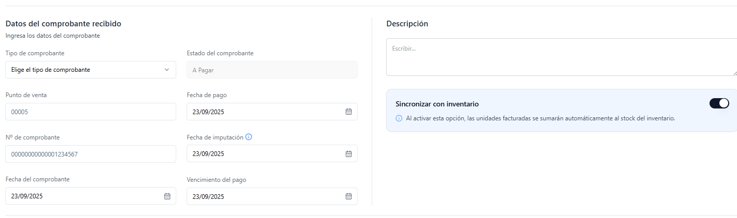Click the 'Datos del comprobante recibido' heading
The width and height of the screenshot is (737, 218).
click(63, 23)
